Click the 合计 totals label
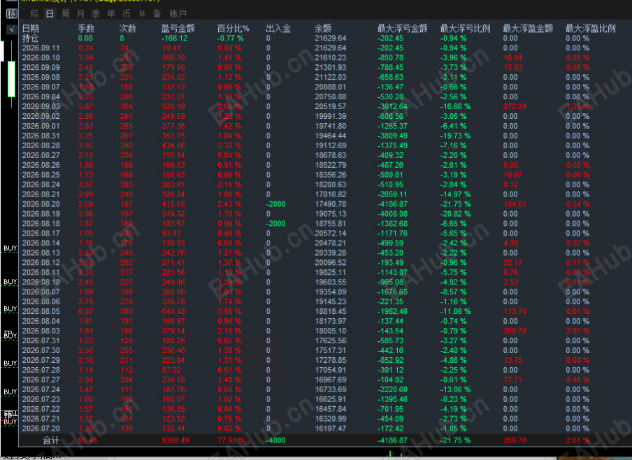The width and height of the screenshot is (632, 460). click(51, 440)
